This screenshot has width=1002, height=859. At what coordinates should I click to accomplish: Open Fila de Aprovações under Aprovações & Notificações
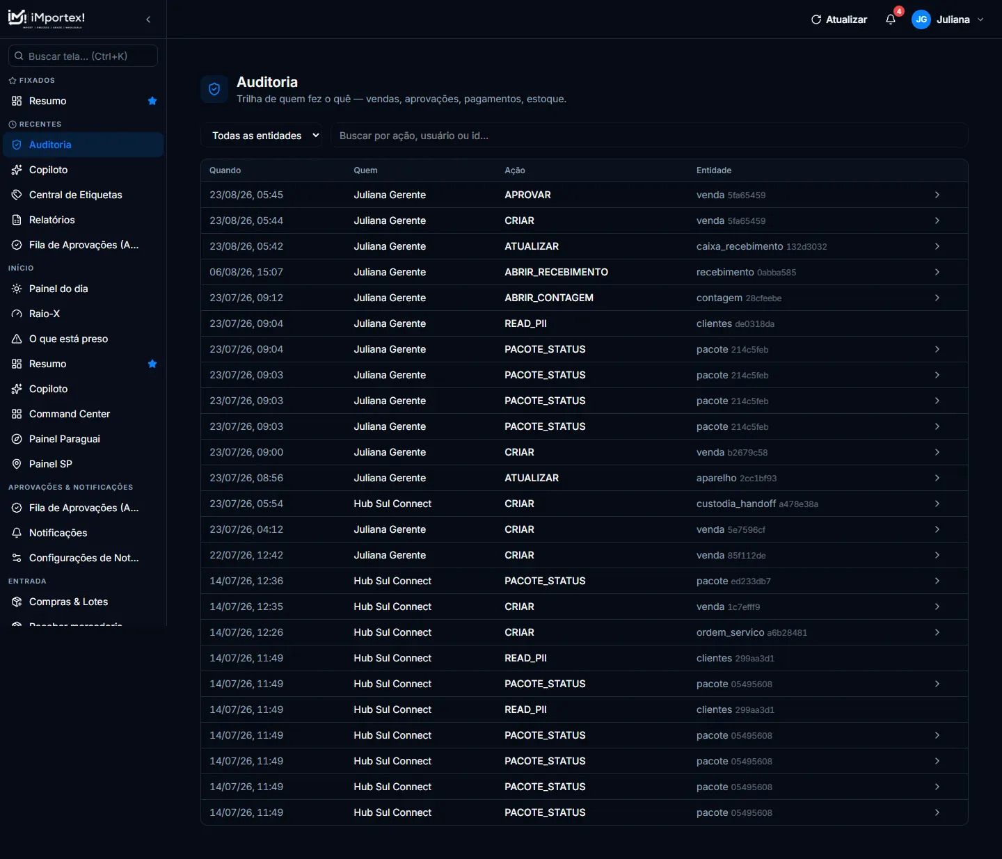coord(83,508)
